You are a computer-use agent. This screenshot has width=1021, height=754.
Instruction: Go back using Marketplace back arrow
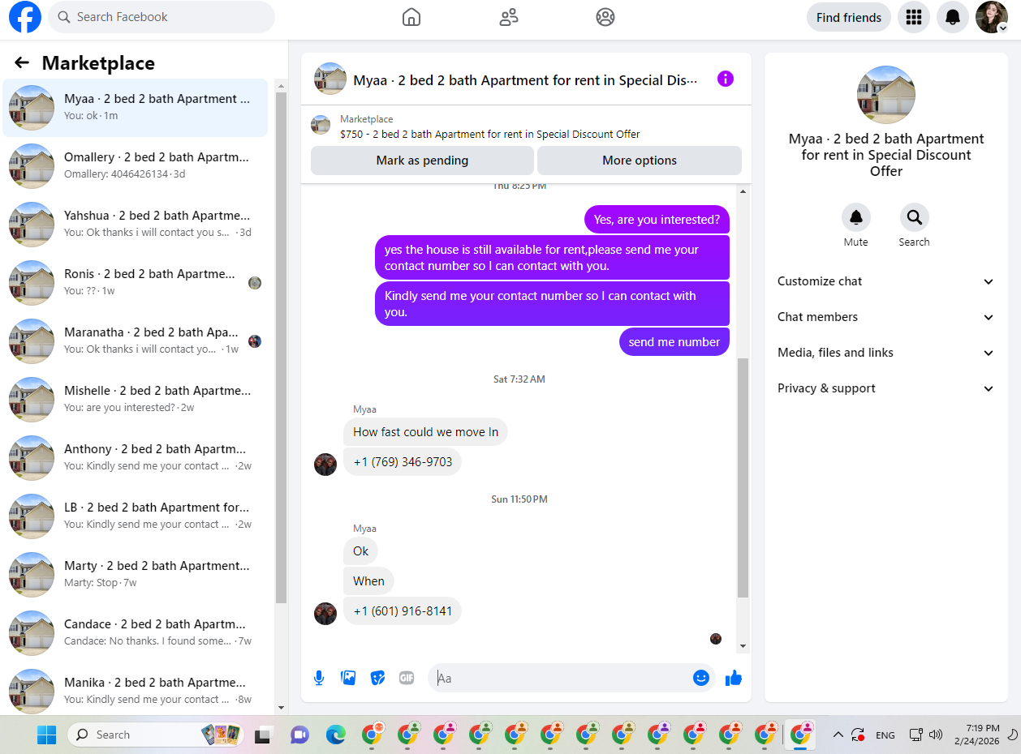(x=22, y=62)
